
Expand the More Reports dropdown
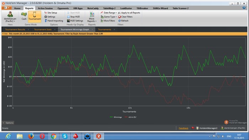pyautogui.click(x=92, y=17)
